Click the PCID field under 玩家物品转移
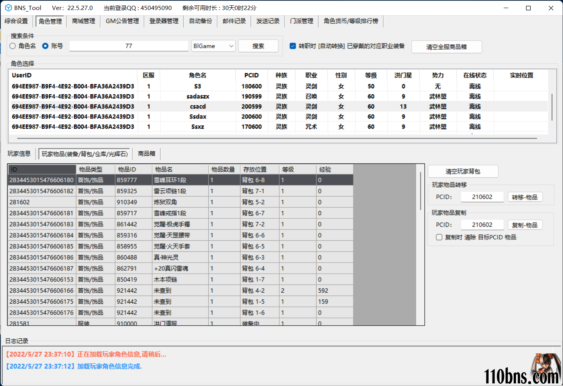The image size is (563, 386). [482, 197]
